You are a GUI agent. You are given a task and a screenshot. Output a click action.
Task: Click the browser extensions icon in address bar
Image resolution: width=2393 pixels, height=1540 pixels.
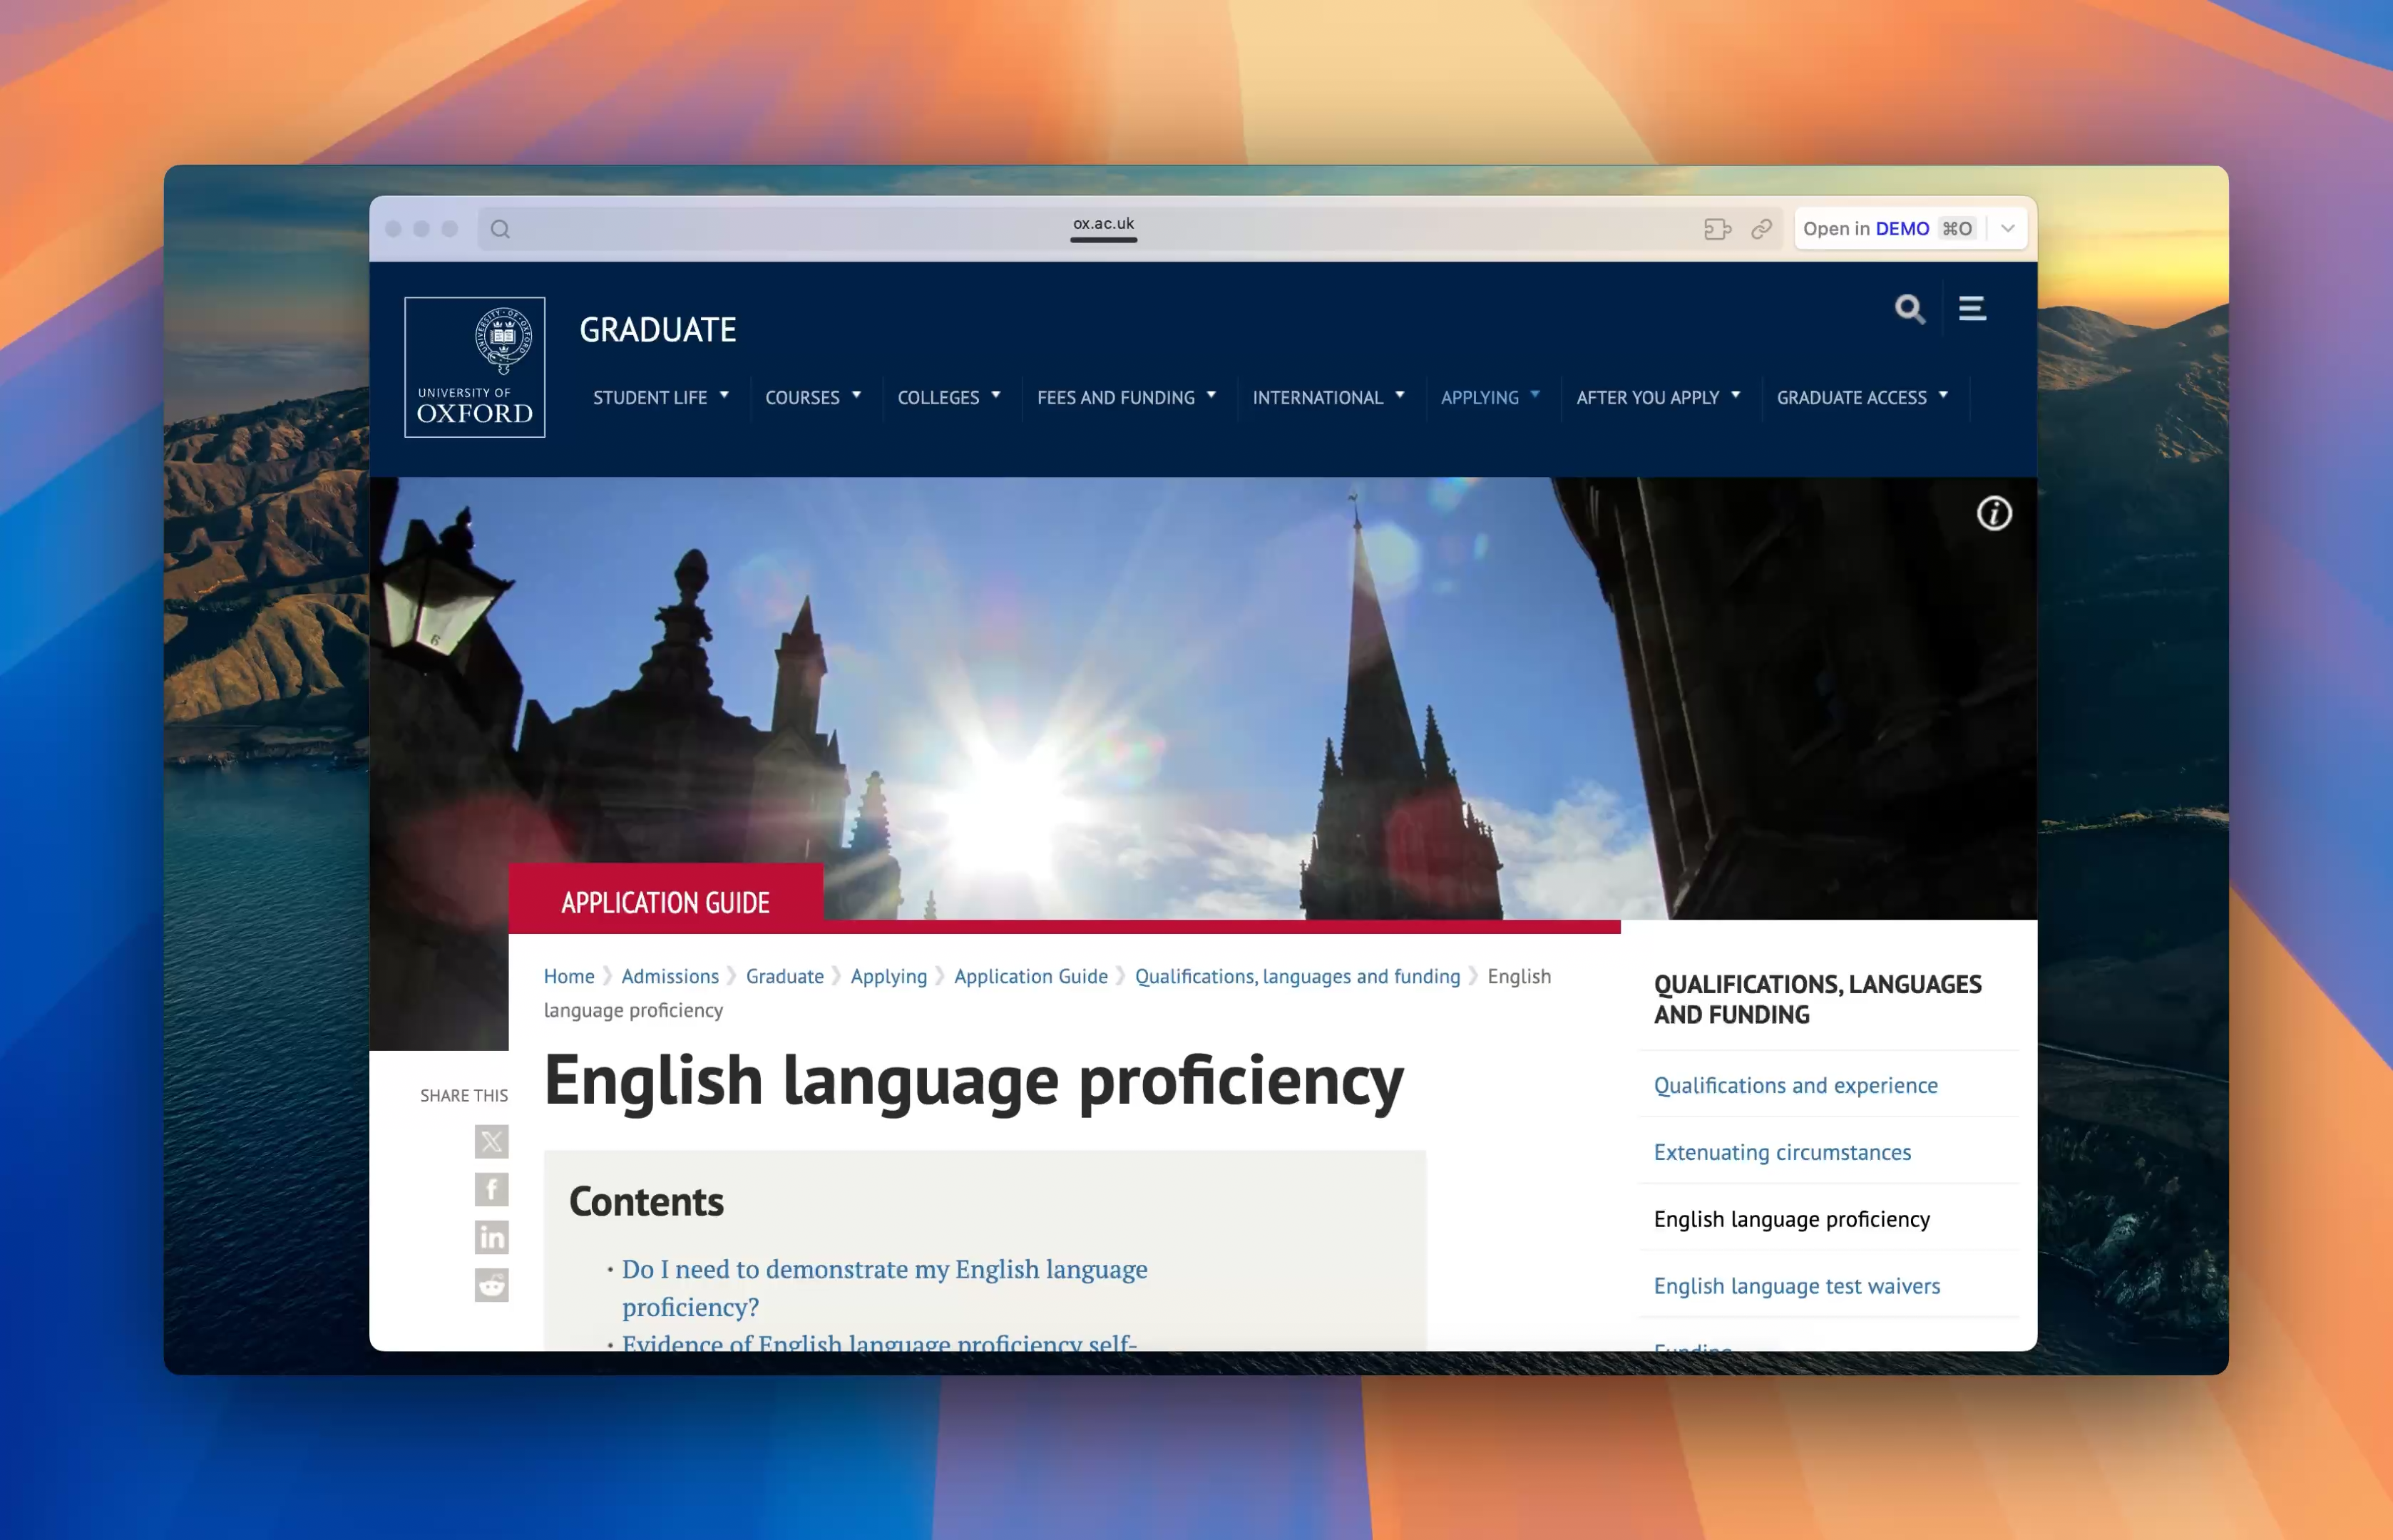pyautogui.click(x=1717, y=229)
